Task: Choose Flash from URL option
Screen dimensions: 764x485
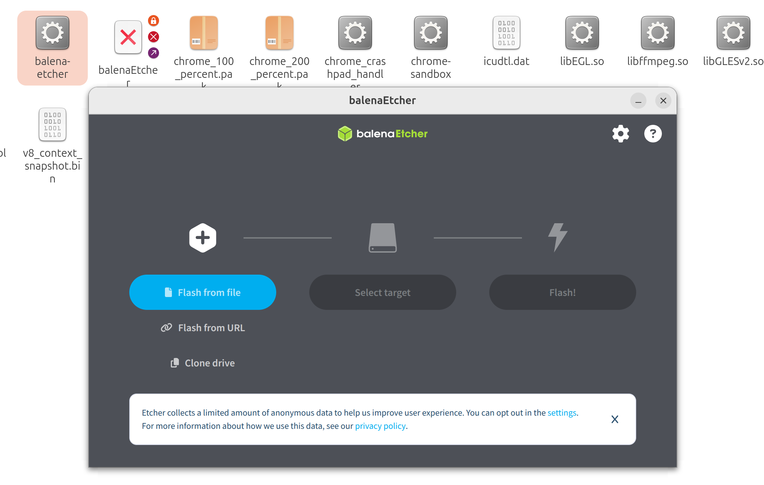Action: coord(203,327)
